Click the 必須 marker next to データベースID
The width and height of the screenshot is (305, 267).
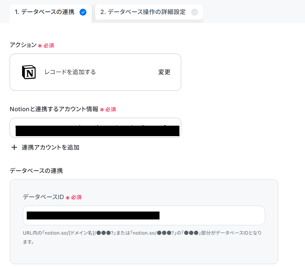click(76, 197)
